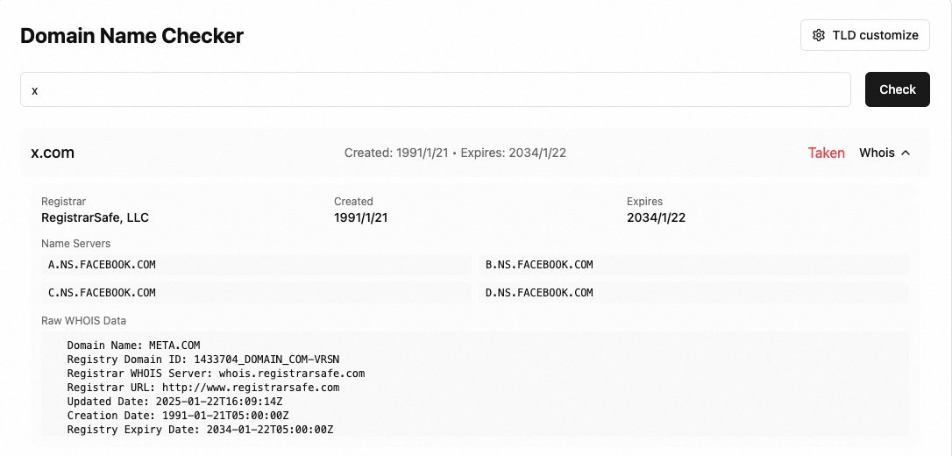952x456 pixels.
Task: Click the Registry Domain ID line
Action: (202, 359)
